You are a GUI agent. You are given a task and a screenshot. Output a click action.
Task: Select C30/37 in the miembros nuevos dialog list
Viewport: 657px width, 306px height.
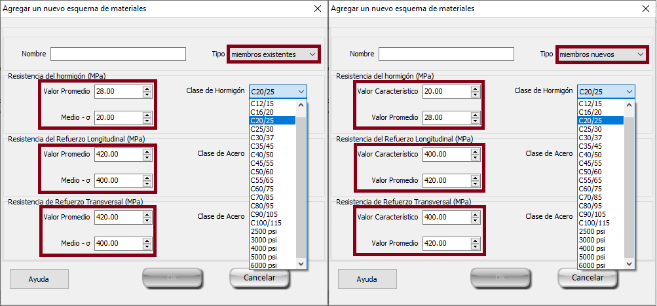click(x=590, y=138)
